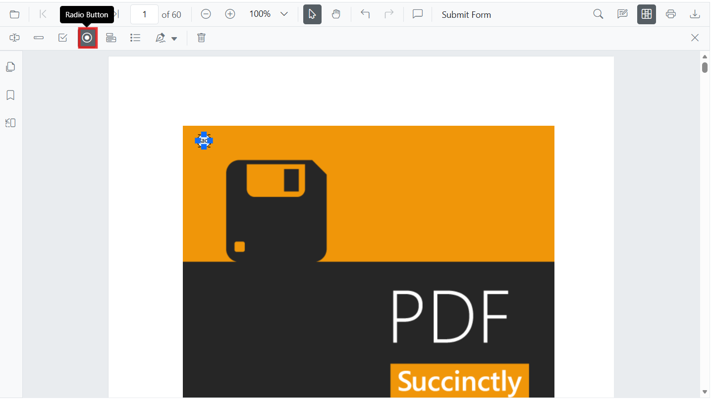713x401 pixels.
Task: Select the List Box form field tool
Action: tap(135, 38)
